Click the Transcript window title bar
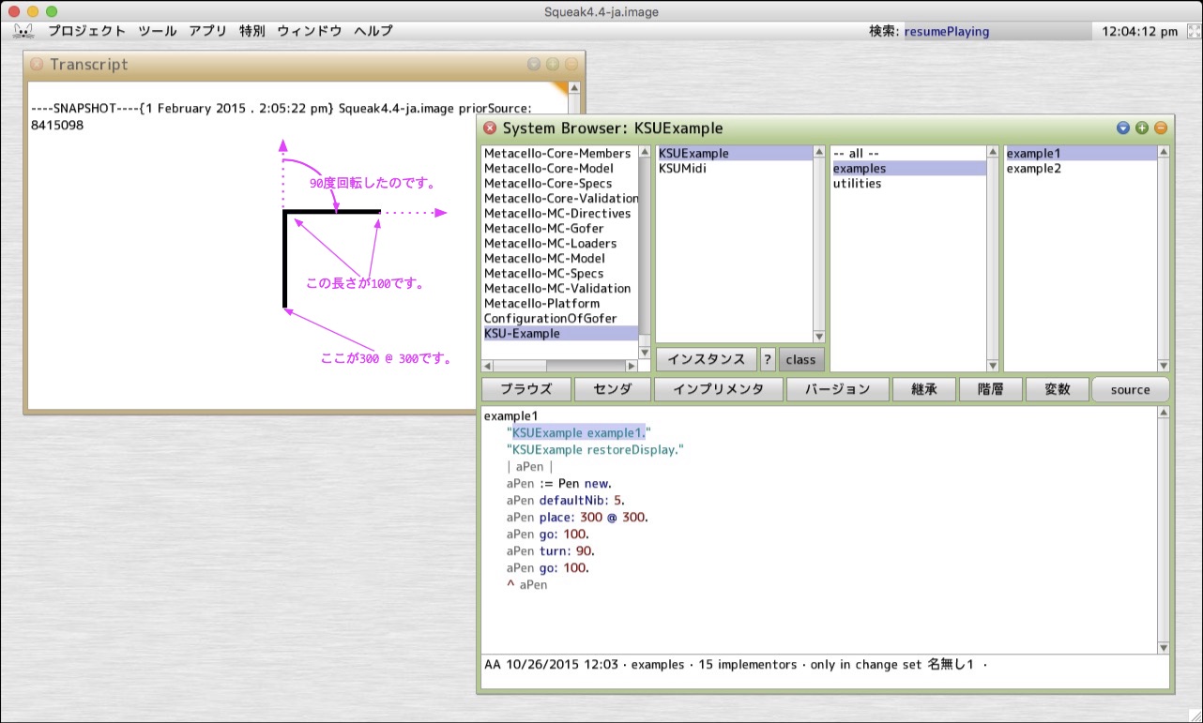This screenshot has height=723, width=1203. point(302,65)
